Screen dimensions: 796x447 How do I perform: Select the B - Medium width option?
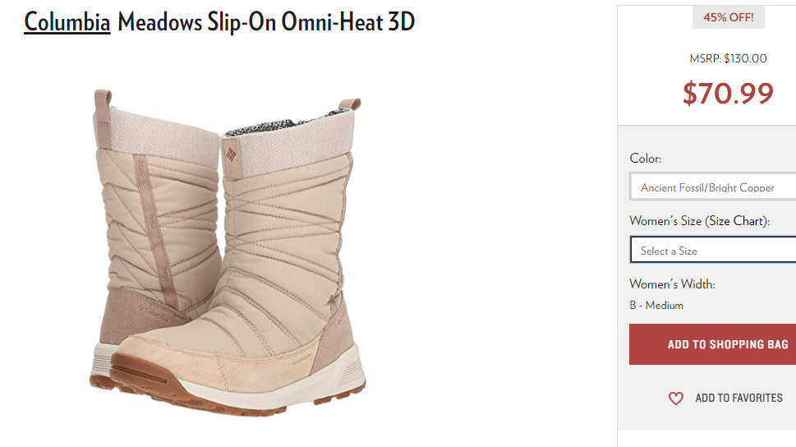pyautogui.click(x=656, y=306)
